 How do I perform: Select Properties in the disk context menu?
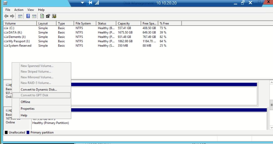[27, 109]
